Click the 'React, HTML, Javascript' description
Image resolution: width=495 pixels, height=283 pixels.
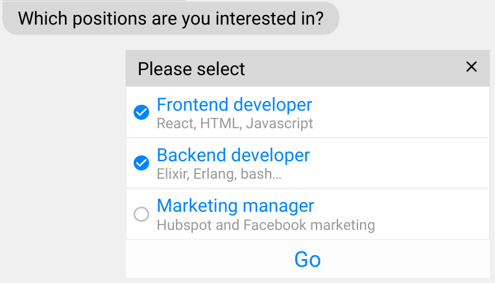(x=235, y=123)
